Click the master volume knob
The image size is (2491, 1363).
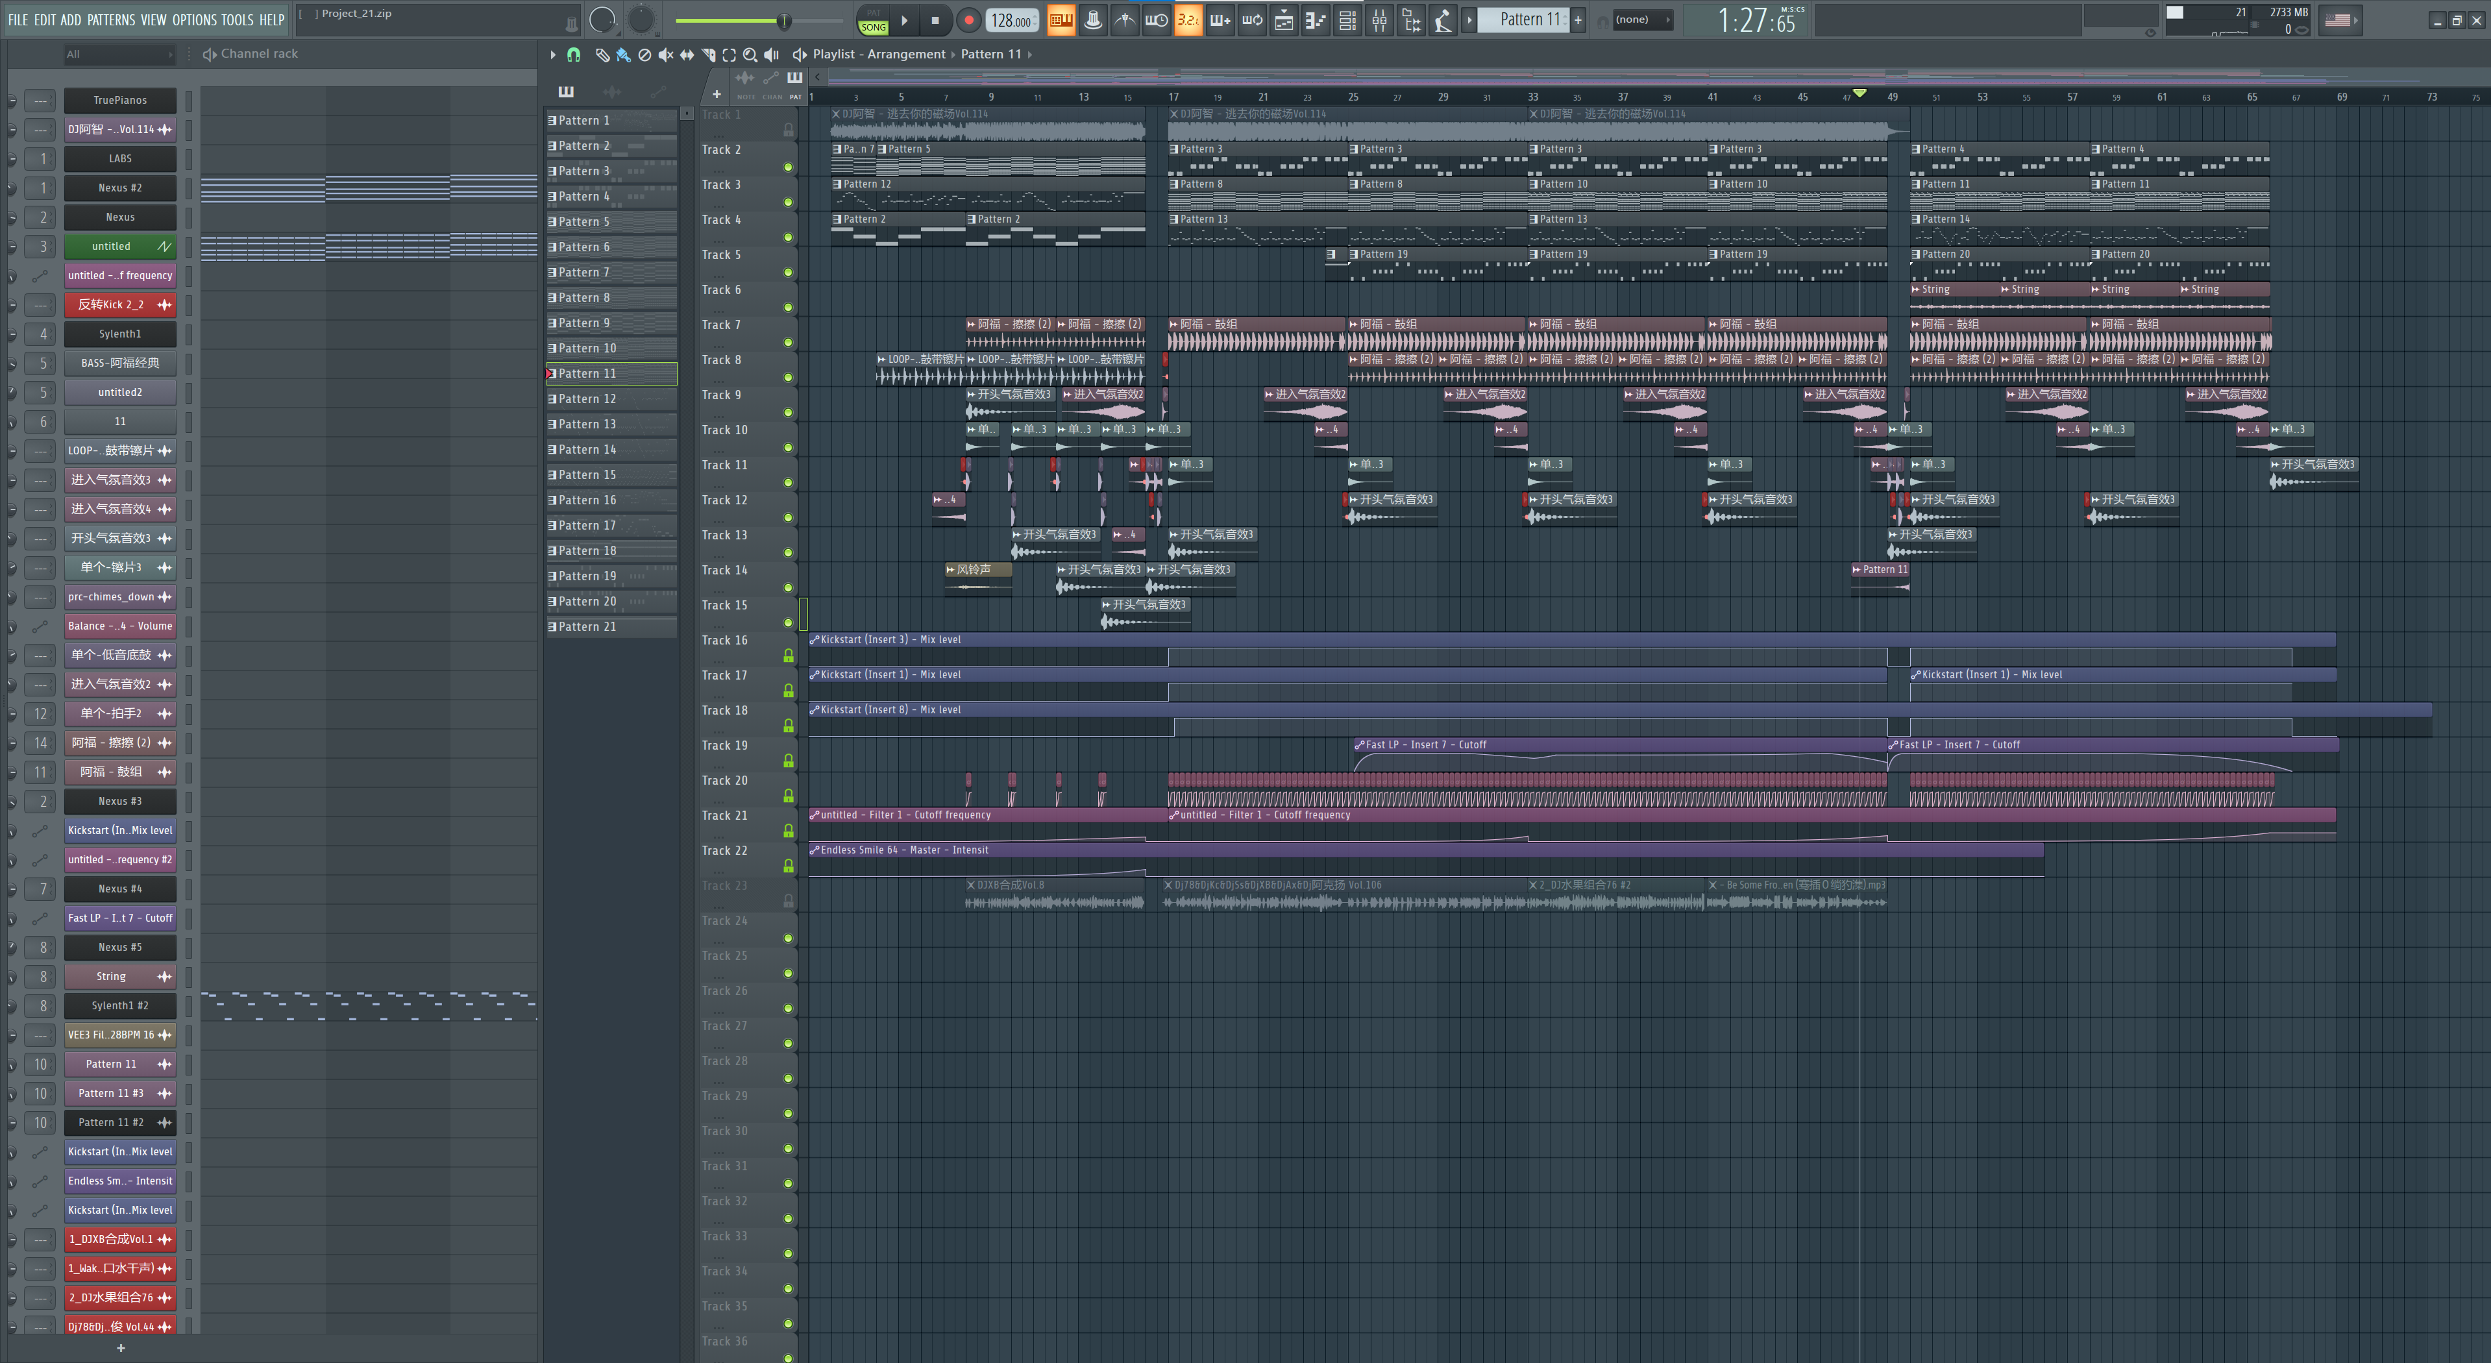tap(602, 19)
